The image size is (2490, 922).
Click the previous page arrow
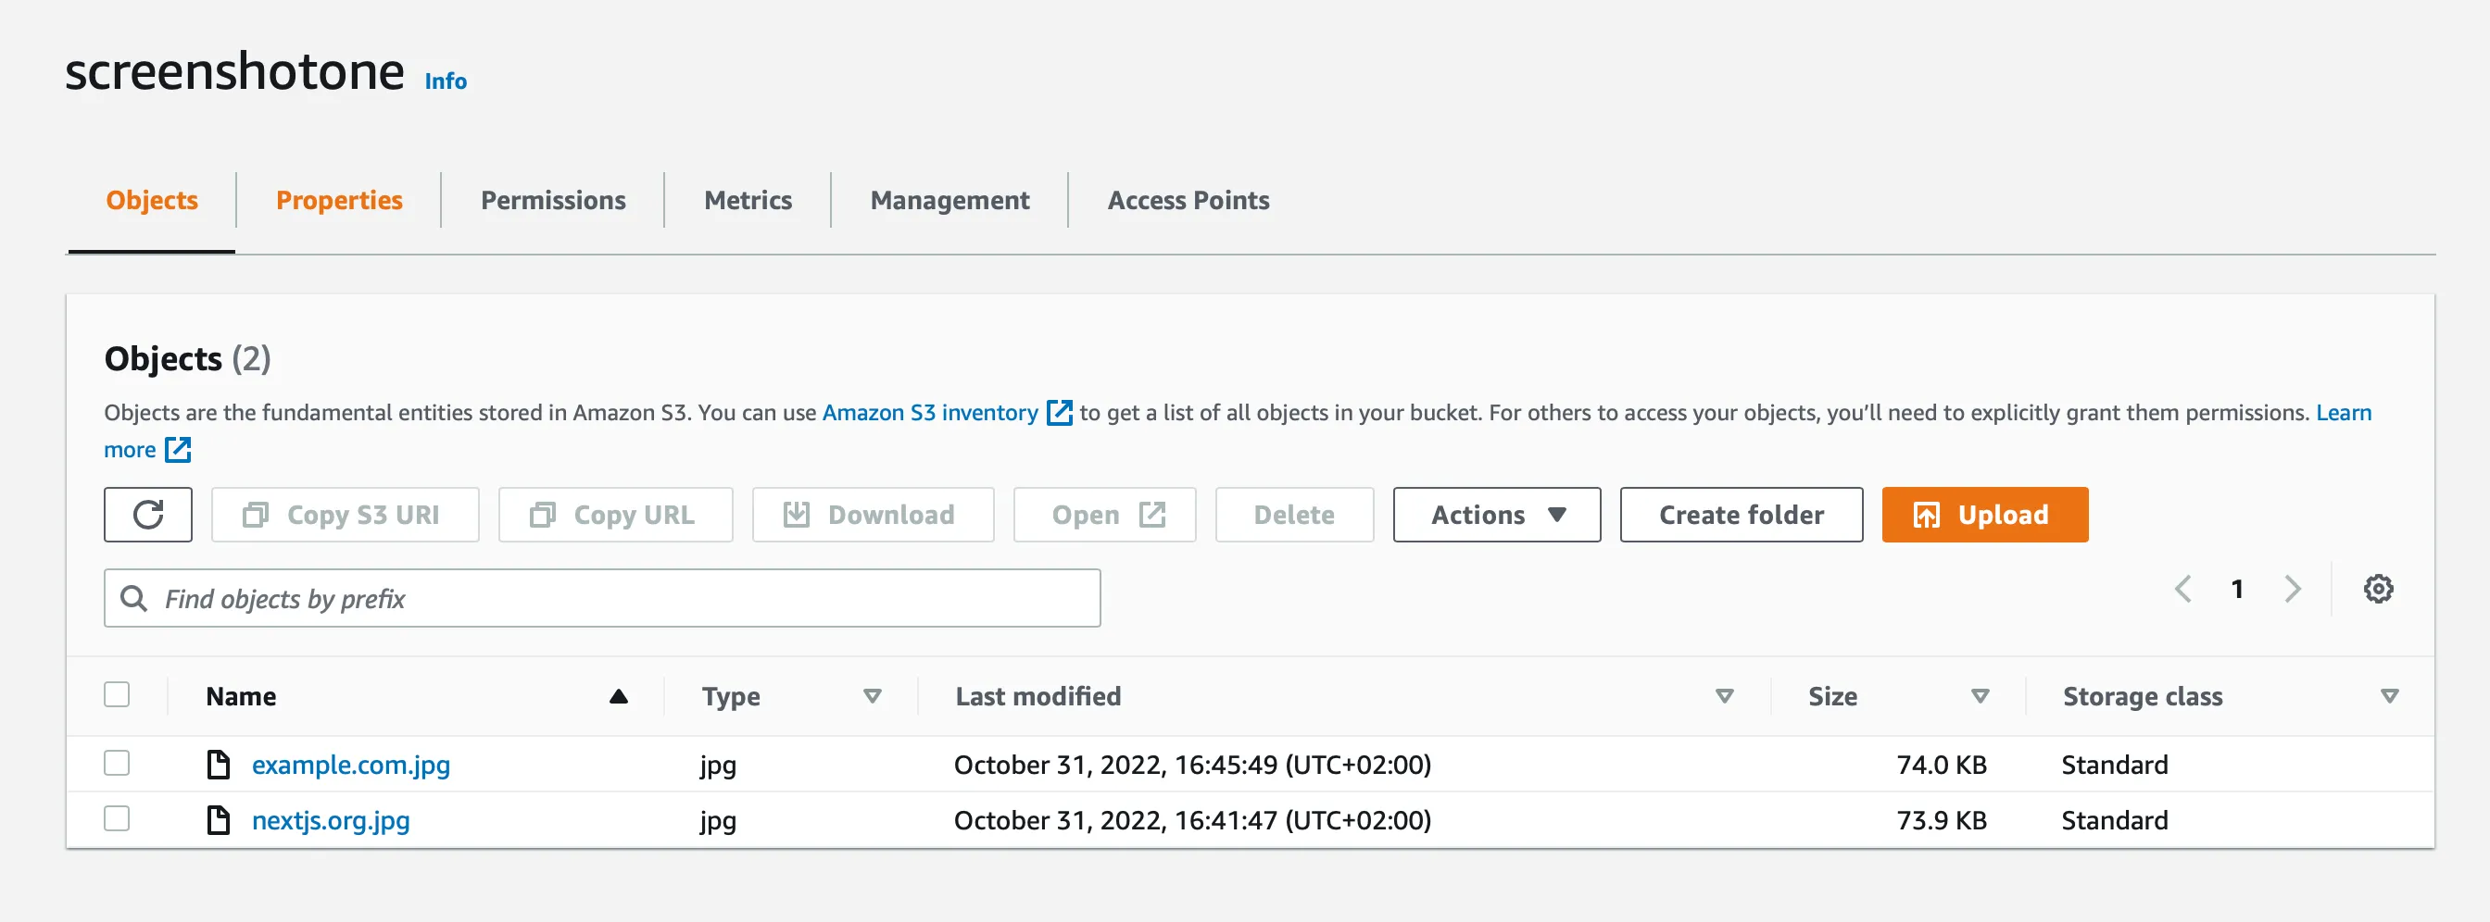[2182, 589]
